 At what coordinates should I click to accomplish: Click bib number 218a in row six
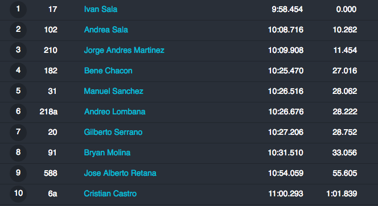tap(48, 112)
